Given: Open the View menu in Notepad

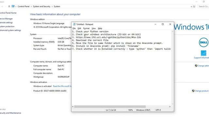Looking at the screenshot, I should click(x=94, y=28).
